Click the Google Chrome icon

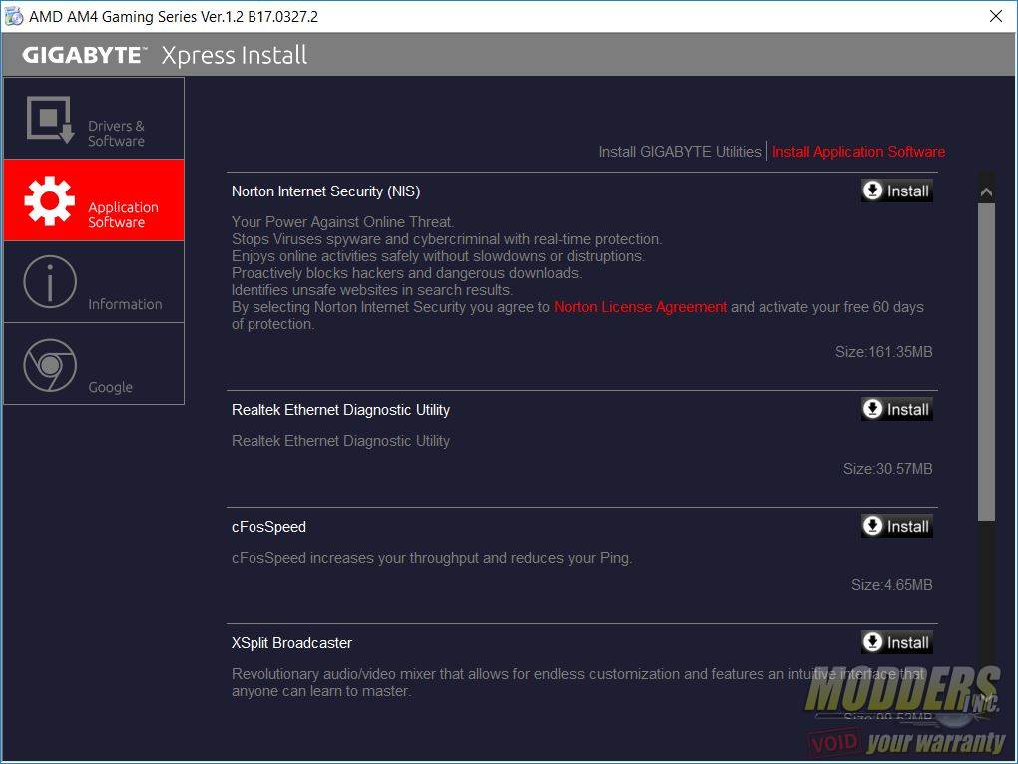coord(50,365)
